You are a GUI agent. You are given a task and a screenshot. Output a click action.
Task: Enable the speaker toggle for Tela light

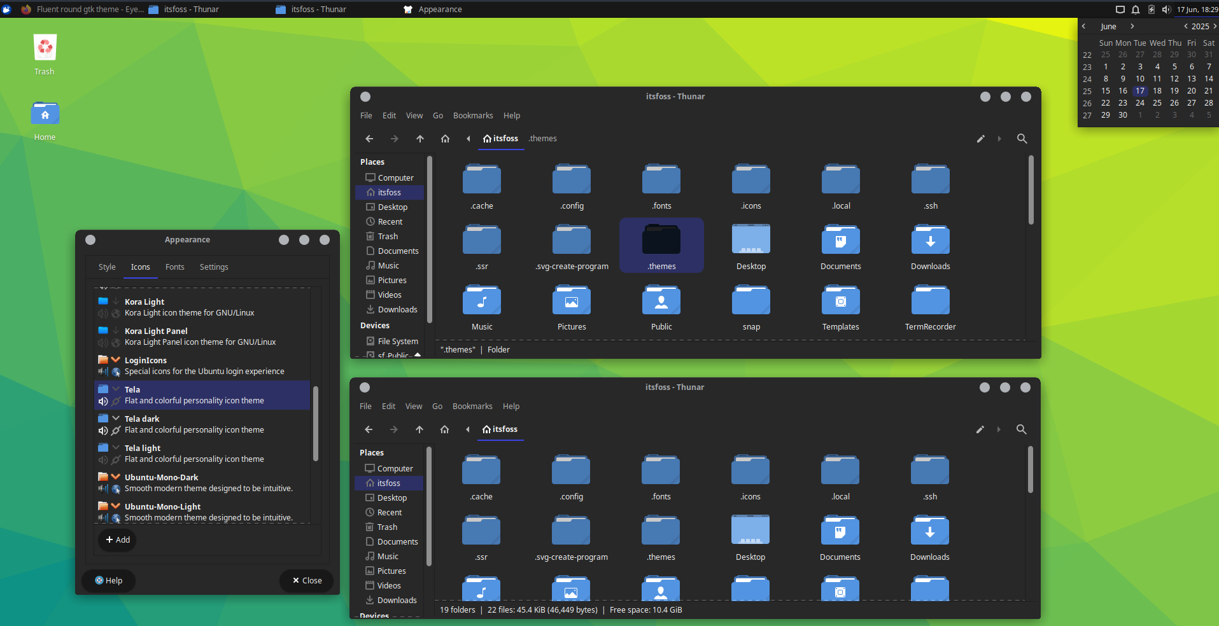102,459
